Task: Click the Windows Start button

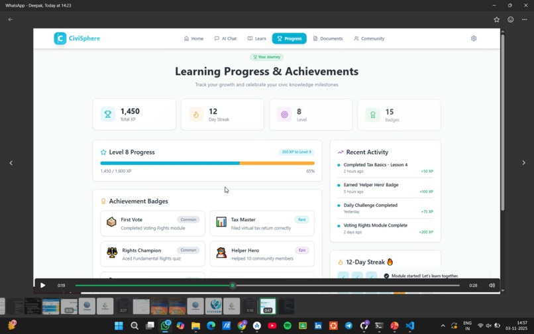Action: point(119,325)
